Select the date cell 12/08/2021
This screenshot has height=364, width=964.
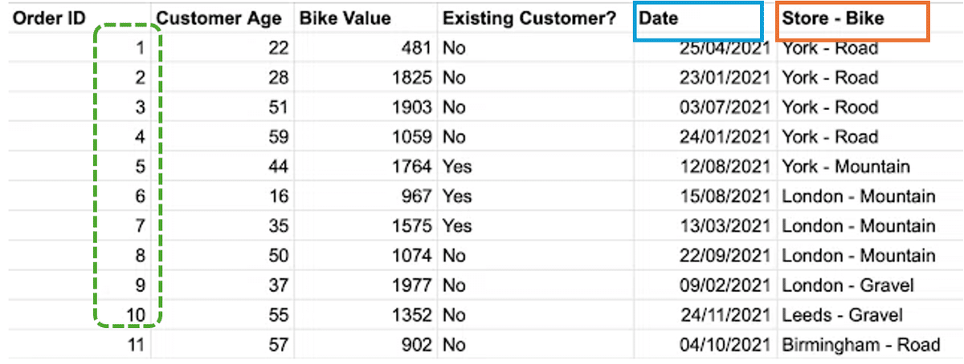(x=705, y=167)
